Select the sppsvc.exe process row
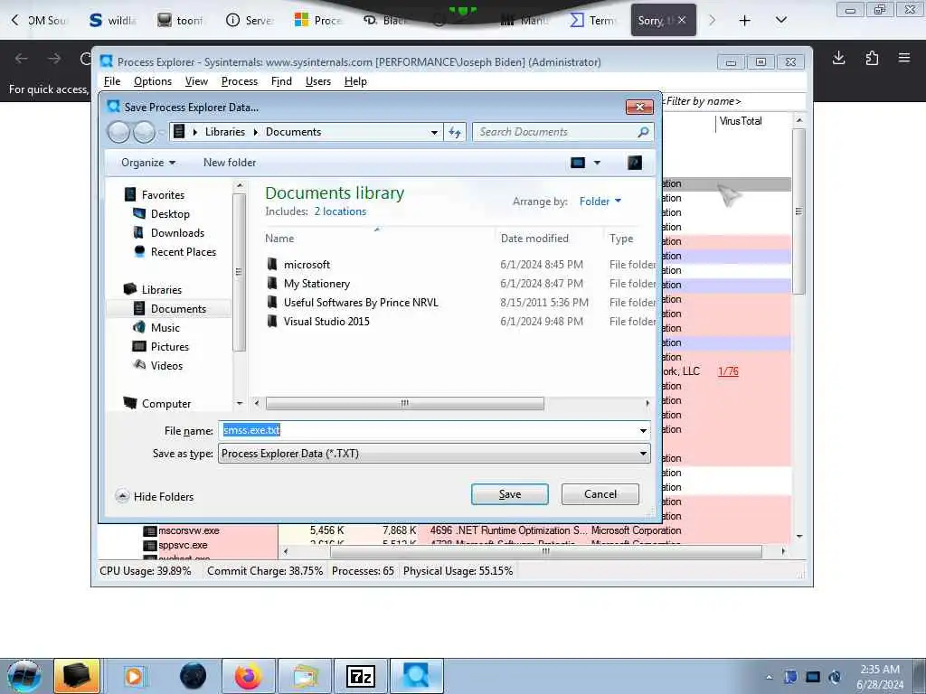This screenshot has height=694, width=926. pyautogui.click(x=183, y=545)
